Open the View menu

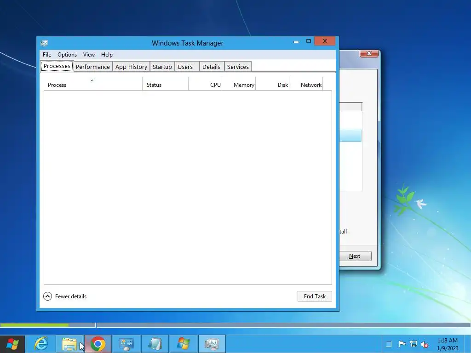(89, 55)
